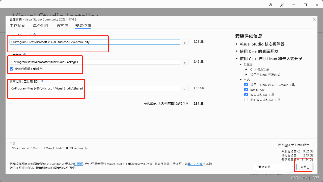Close the installation dialog with X
This screenshot has height=182, width=323.
314,19
